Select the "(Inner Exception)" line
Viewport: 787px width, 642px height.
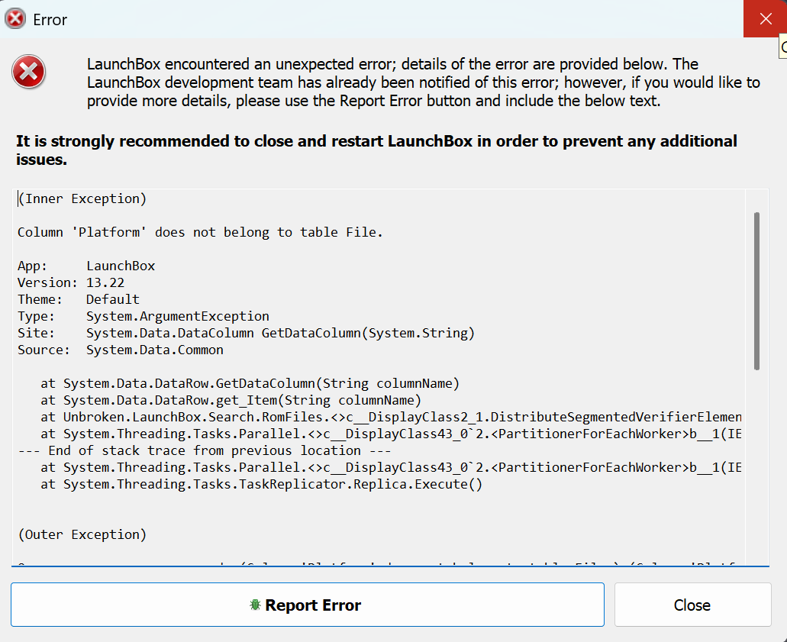click(82, 198)
